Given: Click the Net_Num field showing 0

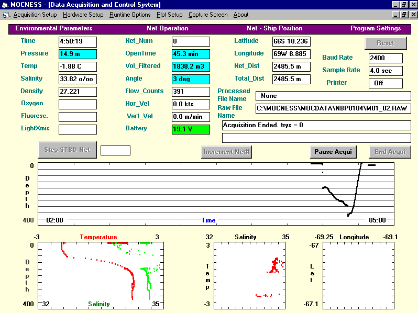Looking at the screenshot, I should click(x=191, y=41).
